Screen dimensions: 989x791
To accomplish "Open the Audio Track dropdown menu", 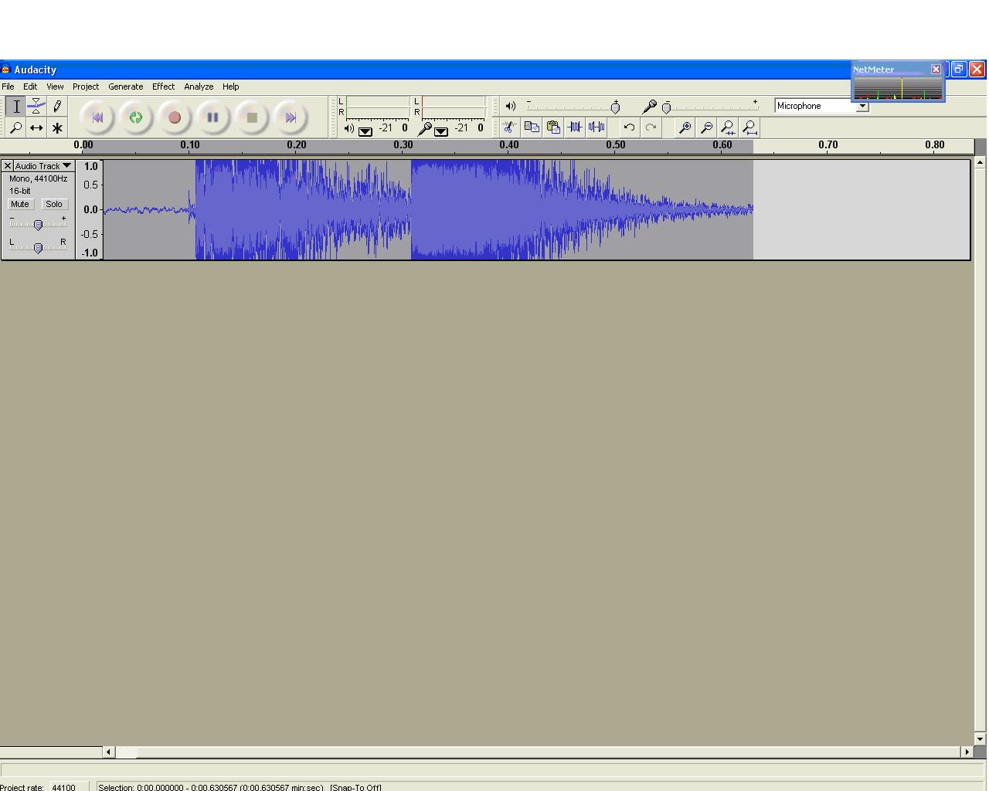I will (x=66, y=166).
